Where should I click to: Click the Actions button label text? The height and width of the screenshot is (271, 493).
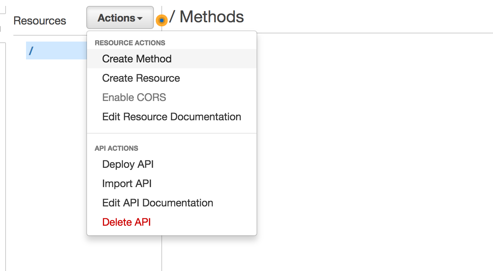tap(116, 17)
